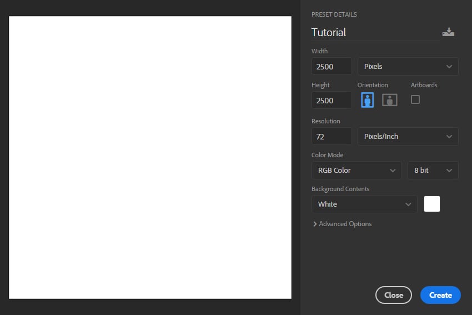Click the save preset icon
Viewport: 472px width, 315px height.
coord(448,32)
